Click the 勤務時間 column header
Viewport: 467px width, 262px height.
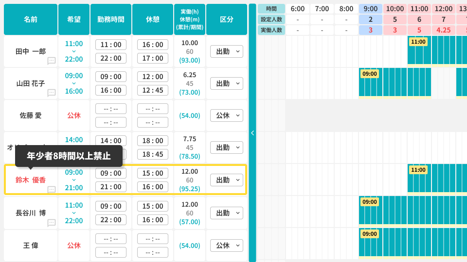pos(111,19)
